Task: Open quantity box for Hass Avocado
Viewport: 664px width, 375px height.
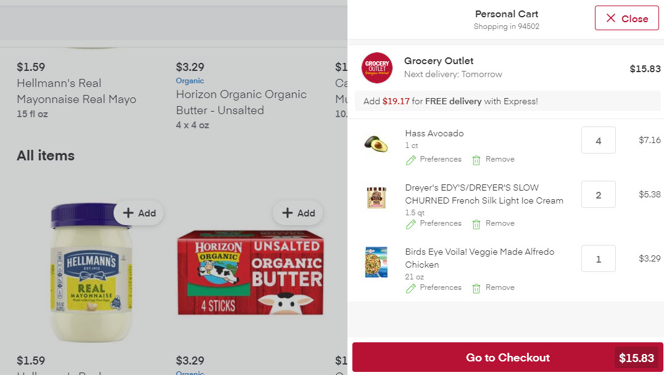Action: point(598,141)
